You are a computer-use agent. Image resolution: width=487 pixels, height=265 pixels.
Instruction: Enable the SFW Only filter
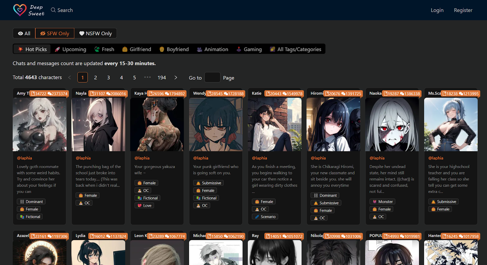click(x=55, y=33)
